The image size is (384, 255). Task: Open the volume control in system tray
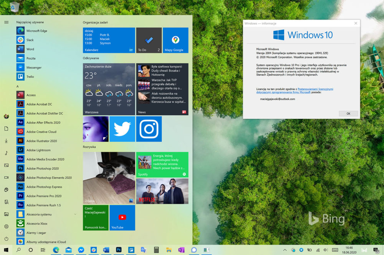[x=326, y=250]
